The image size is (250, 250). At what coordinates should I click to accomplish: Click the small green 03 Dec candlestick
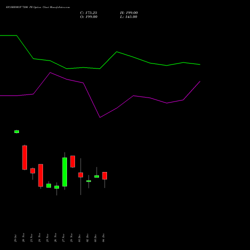[96, 176]
